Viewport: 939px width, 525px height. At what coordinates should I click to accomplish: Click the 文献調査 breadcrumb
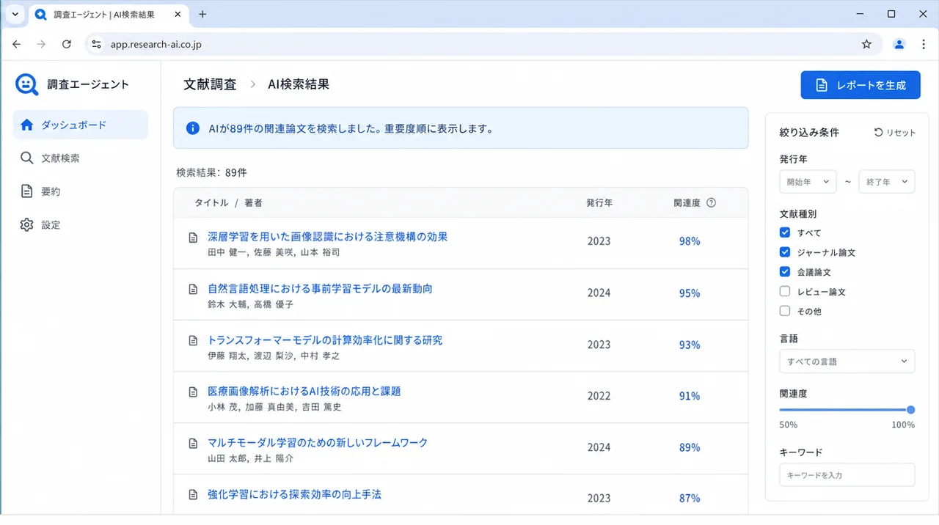(x=210, y=84)
